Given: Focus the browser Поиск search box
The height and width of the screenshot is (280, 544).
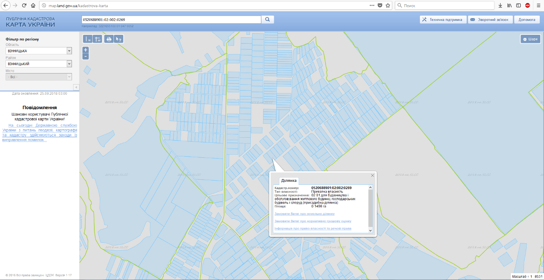Looking at the screenshot, I should pyautogui.click(x=445, y=6).
